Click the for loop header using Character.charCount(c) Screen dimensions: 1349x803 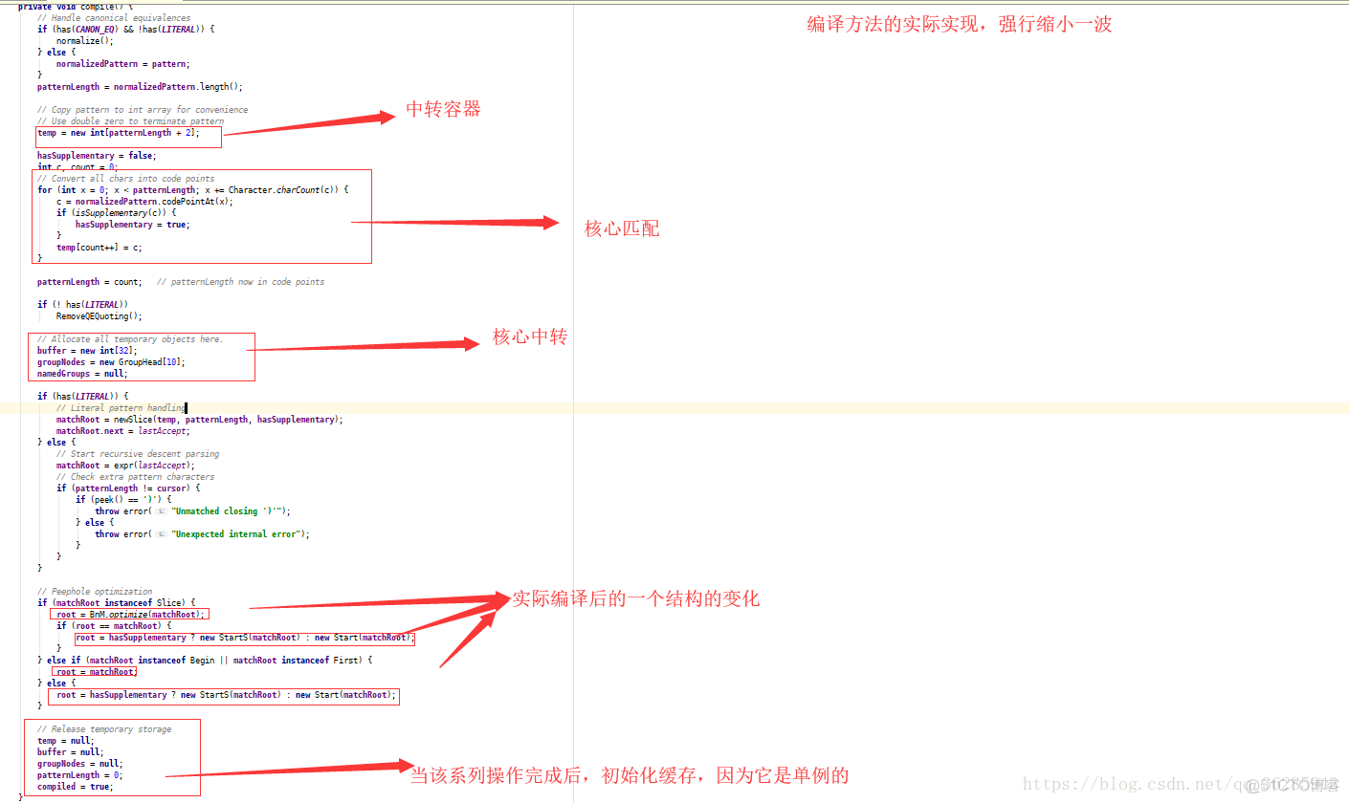[193, 190]
